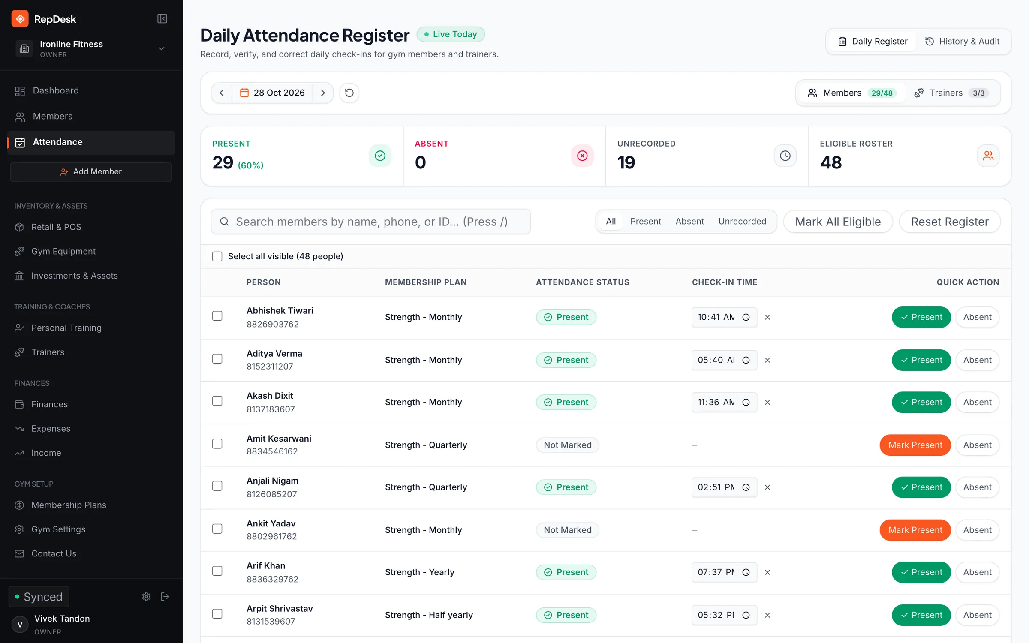The height and width of the screenshot is (643, 1029).
Task: Mark Present for Amit Kesarwani
Action: point(915,445)
